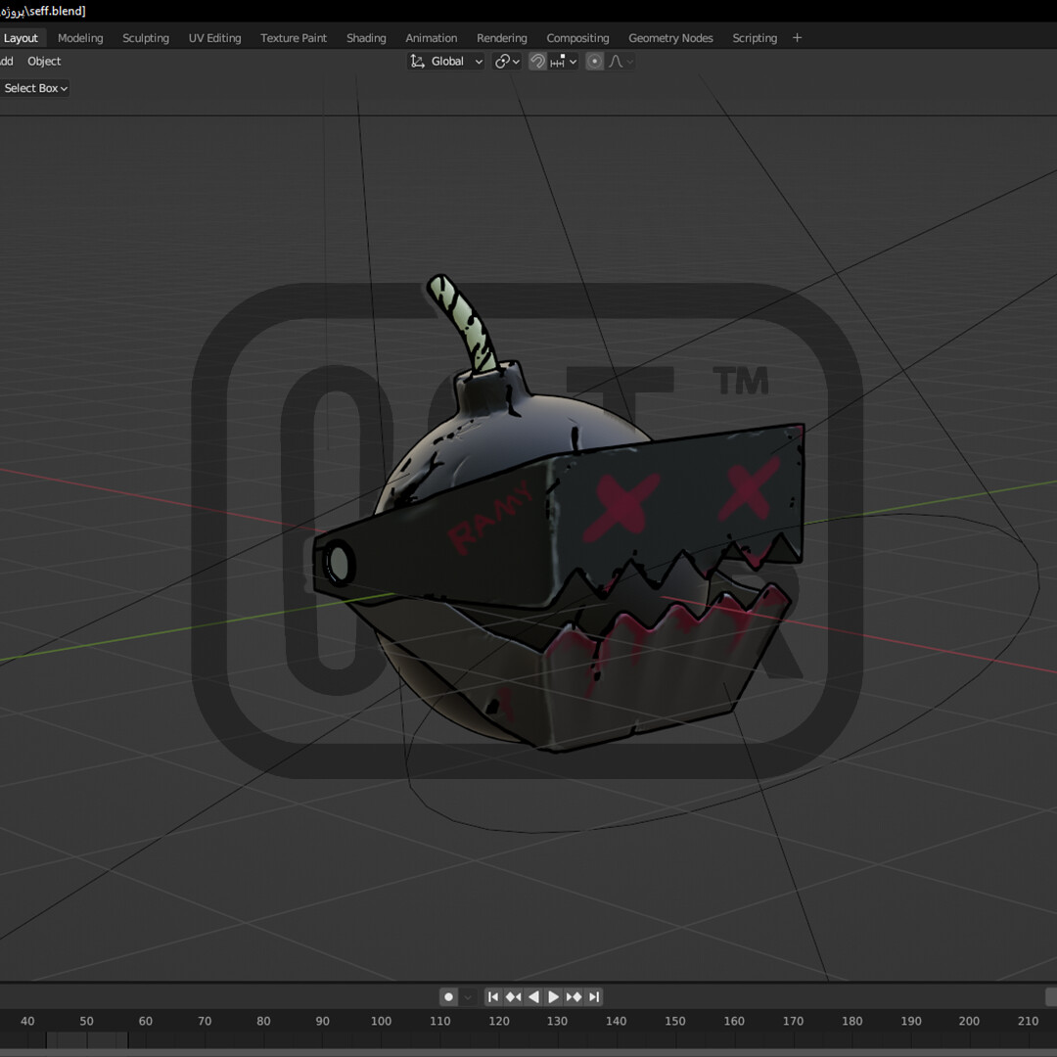Image resolution: width=1057 pixels, height=1057 pixels.
Task: Toggle auto keying record button
Action: point(449,996)
